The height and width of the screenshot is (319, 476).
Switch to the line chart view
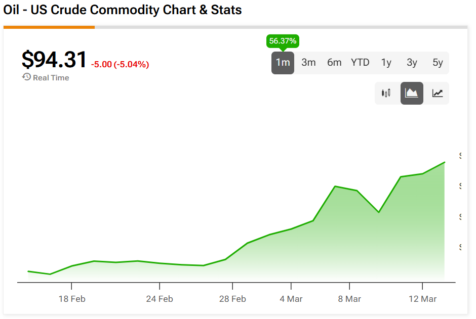438,93
